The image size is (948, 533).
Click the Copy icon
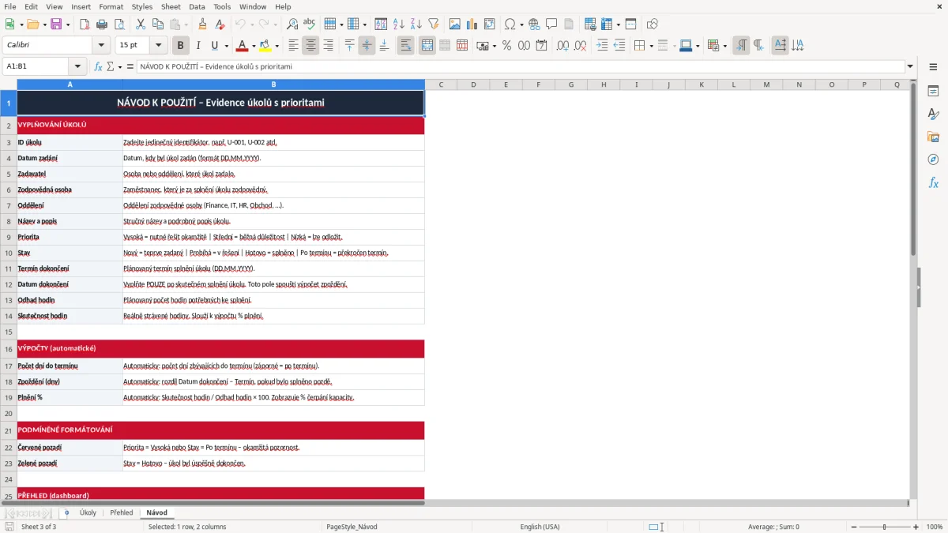[x=156, y=24]
